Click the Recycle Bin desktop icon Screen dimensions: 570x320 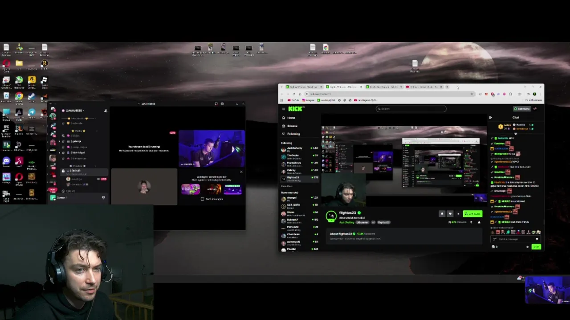coord(6,96)
